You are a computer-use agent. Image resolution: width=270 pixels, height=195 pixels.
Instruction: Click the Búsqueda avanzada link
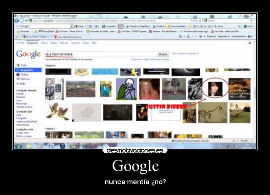point(160,59)
